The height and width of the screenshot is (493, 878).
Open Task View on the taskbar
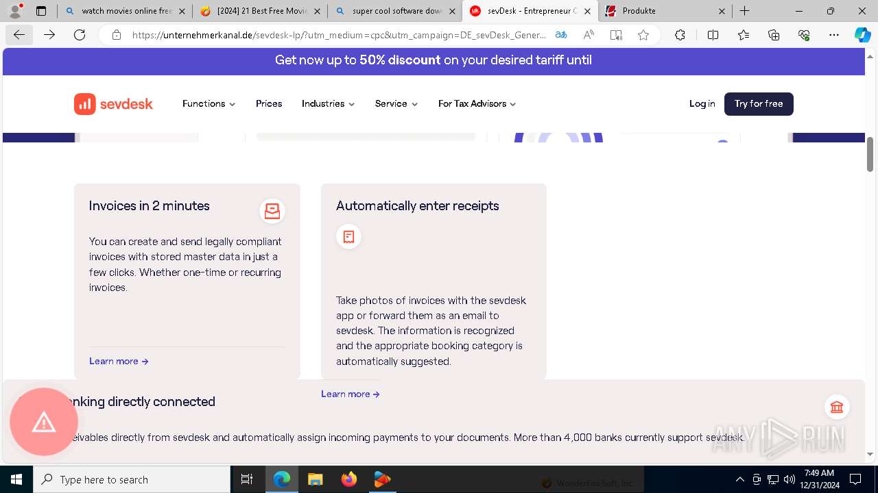coord(247,479)
